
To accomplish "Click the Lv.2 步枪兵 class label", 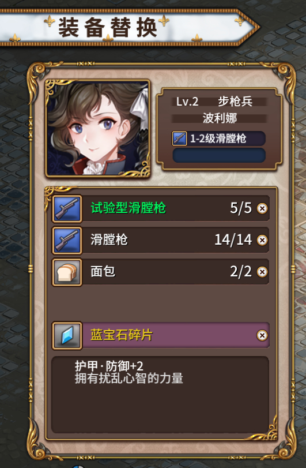I will [x=214, y=102].
